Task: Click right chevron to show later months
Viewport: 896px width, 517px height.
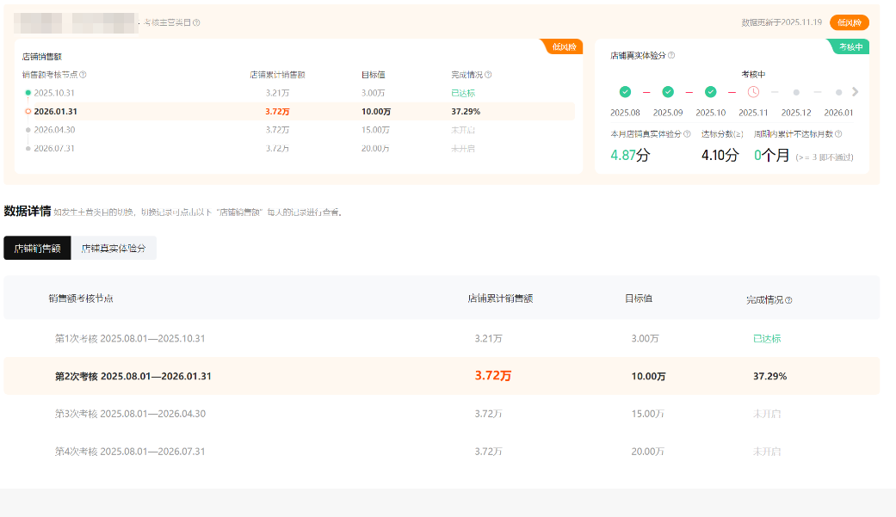Action: click(x=855, y=92)
